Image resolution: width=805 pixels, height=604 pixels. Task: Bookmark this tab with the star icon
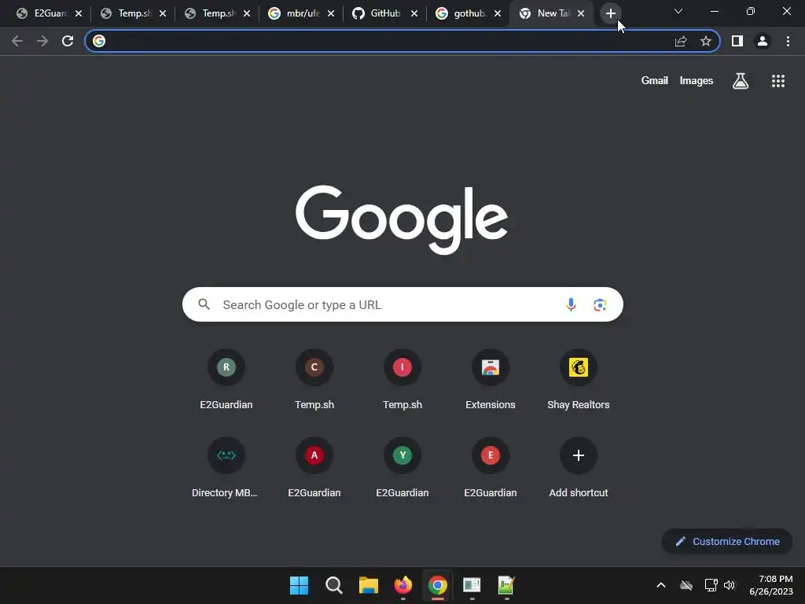coord(706,41)
